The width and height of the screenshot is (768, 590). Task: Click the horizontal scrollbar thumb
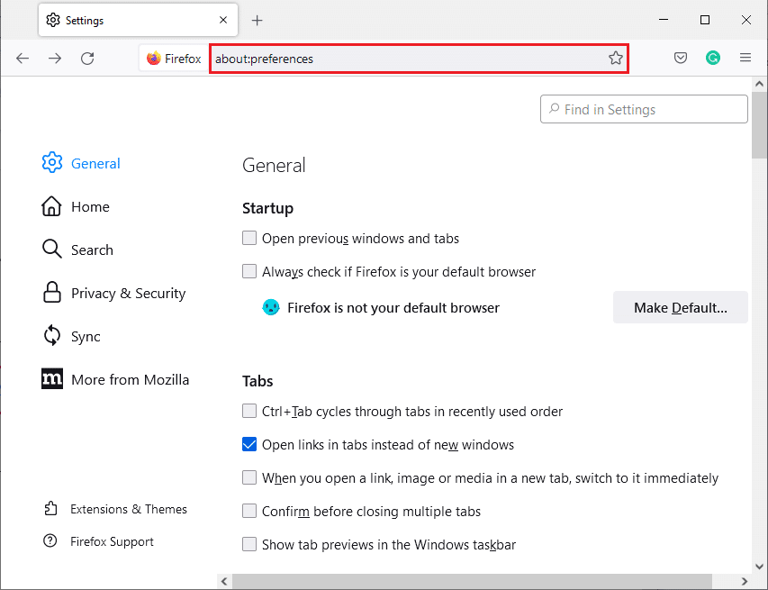coord(472,582)
